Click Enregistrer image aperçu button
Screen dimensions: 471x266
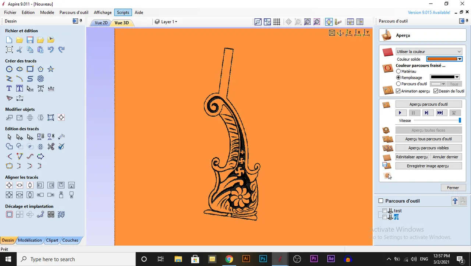[429, 166]
